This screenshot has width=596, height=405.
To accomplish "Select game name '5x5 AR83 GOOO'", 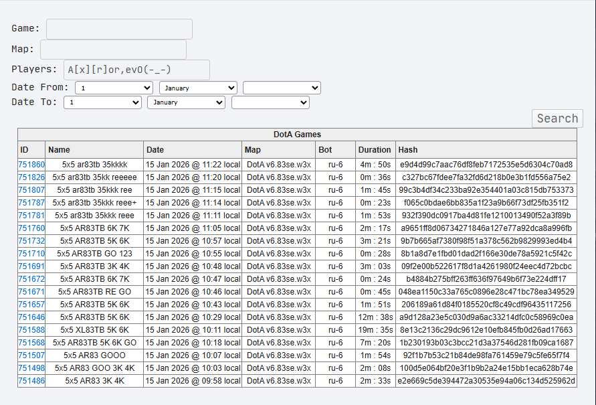I will pos(94,355).
